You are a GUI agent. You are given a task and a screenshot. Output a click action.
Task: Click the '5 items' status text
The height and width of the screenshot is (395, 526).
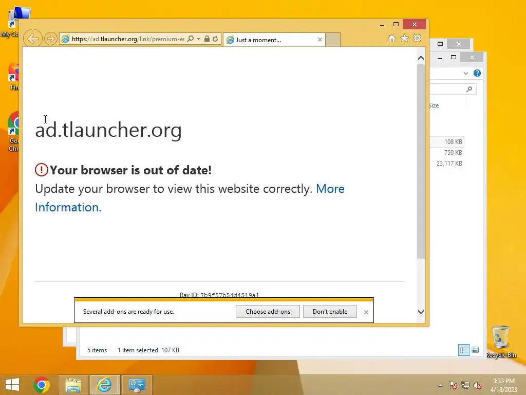(97, 350)
